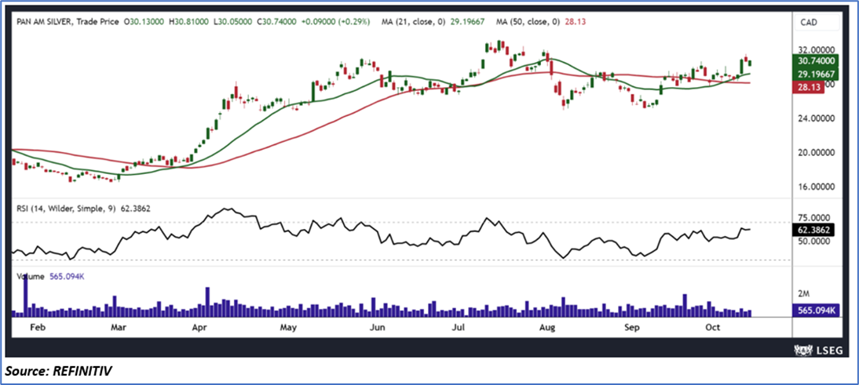Click the CAD currency button
859x385 pixels.
pyautogui.click(x=816, y=23)
